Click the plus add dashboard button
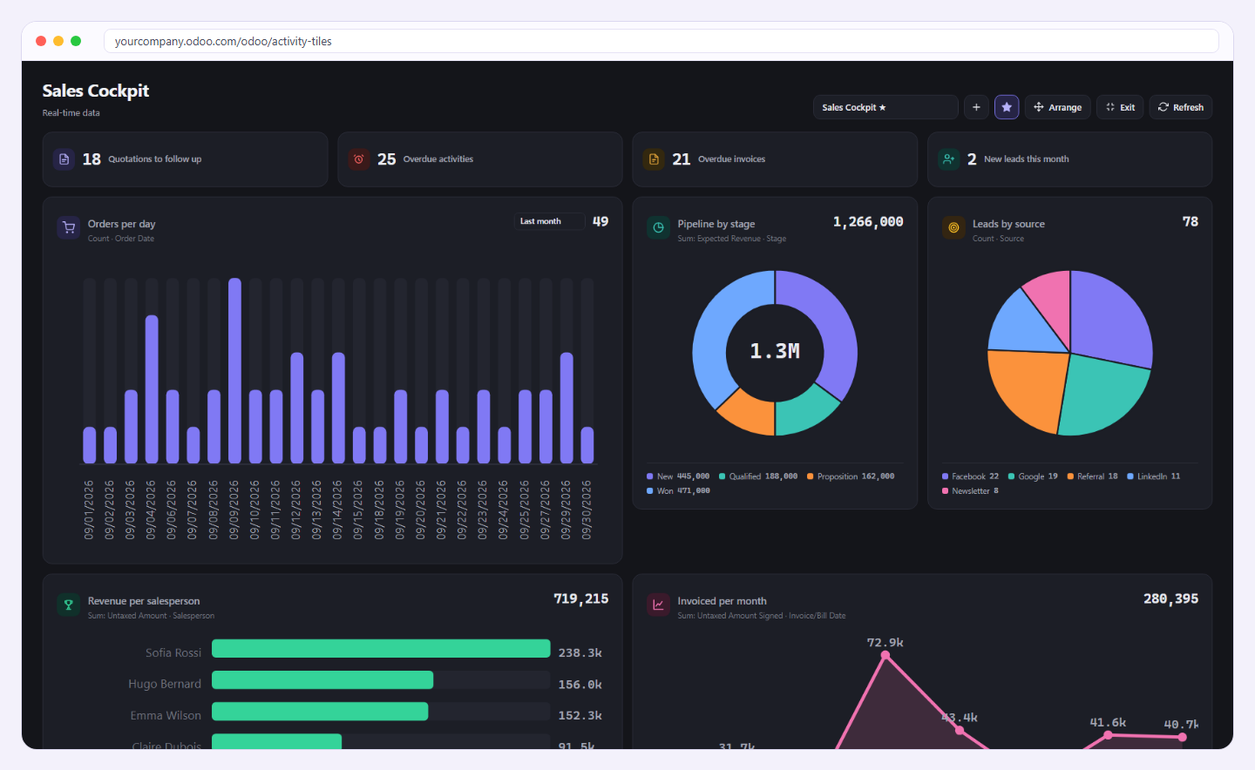 976,107
